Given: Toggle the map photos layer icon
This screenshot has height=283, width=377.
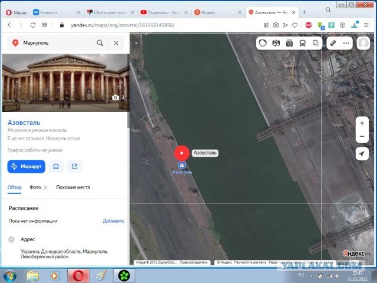Looking at the screenshot, I should (289, 43).
